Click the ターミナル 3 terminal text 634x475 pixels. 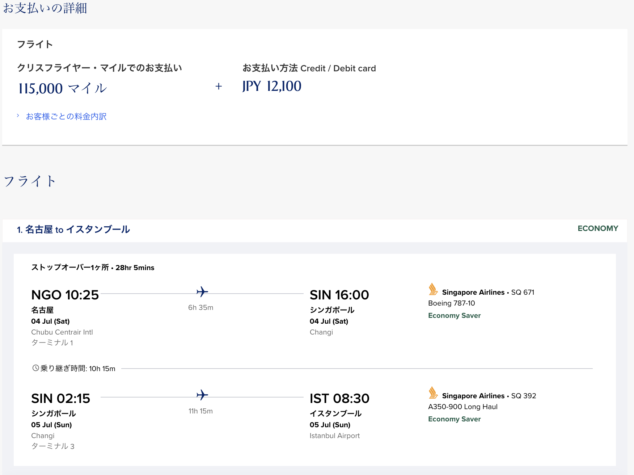(53, 446)
